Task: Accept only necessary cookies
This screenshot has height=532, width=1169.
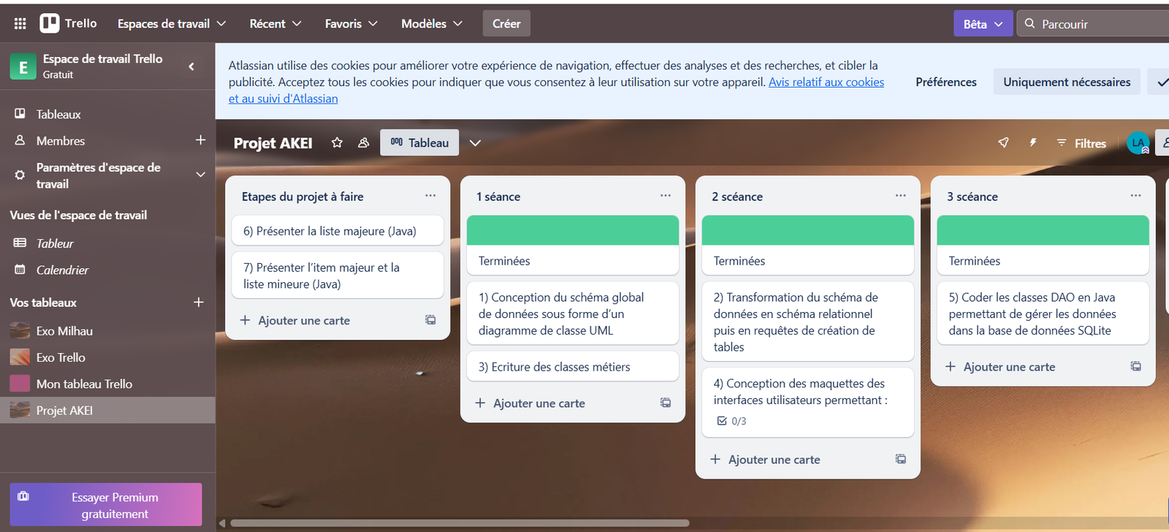Action: point(1066,82)
